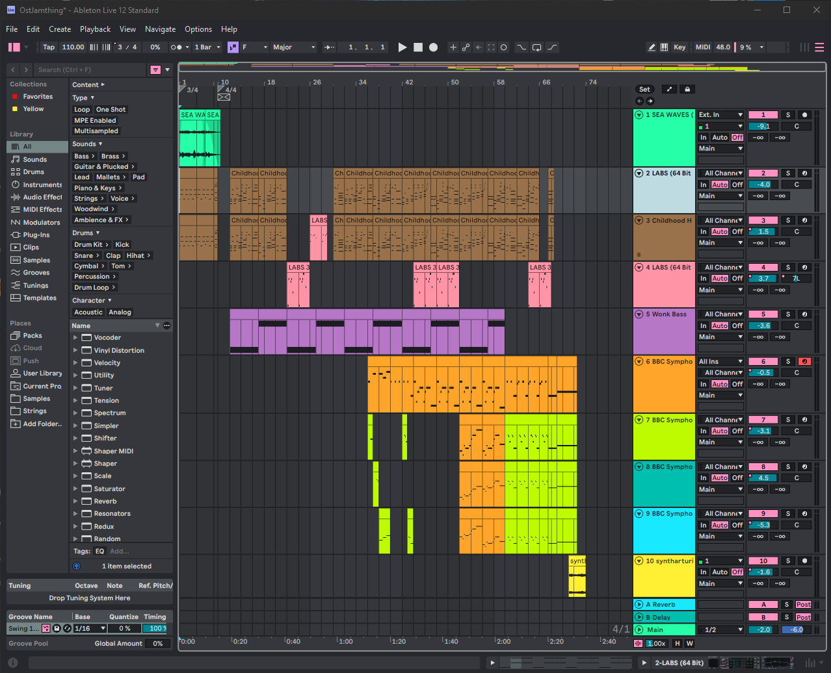831x673 pixels.
Task: Select the One Shot type filter
Action: click(111, 110)
